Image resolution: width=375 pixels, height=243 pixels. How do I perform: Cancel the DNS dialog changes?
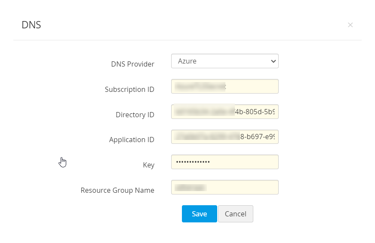pos(235,214)
